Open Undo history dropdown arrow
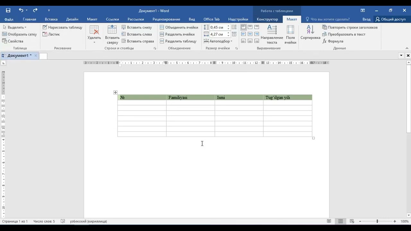The width and height of the screenshot is (411, 231). [26, 10]
